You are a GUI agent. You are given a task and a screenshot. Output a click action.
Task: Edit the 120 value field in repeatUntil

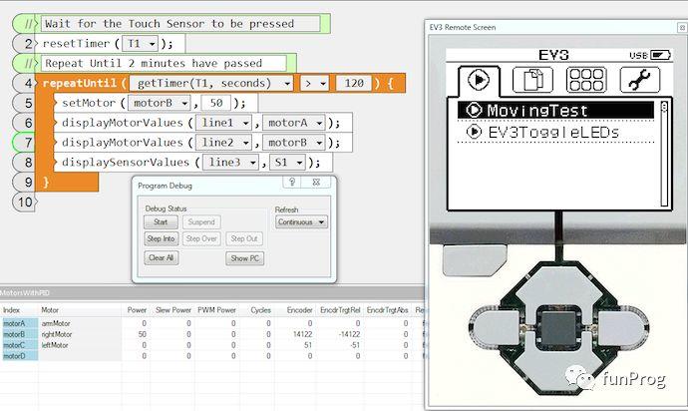[354, 83]
